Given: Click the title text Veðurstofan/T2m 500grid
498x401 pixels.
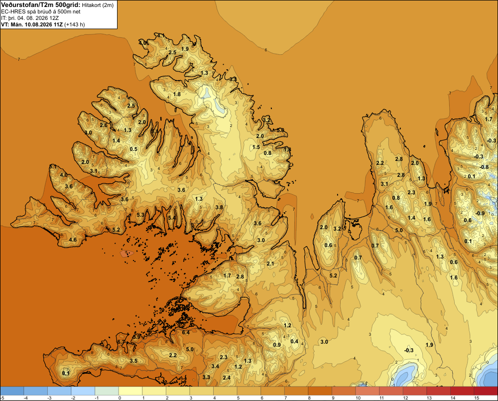Looking at the screenshot, I should point(41,4).
